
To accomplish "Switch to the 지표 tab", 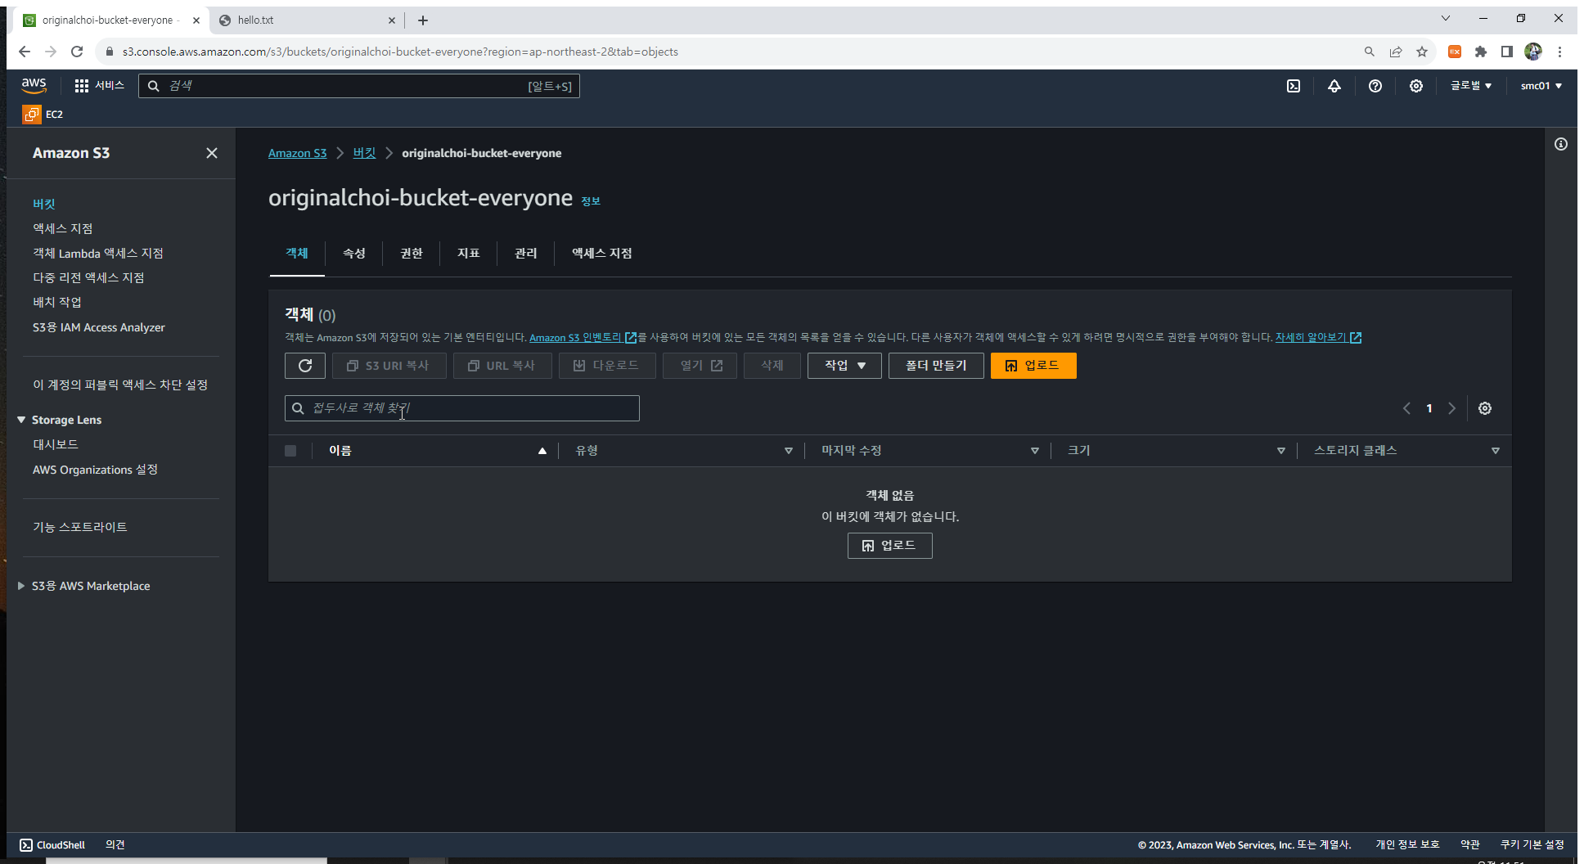I will click(x=469, y=254).
